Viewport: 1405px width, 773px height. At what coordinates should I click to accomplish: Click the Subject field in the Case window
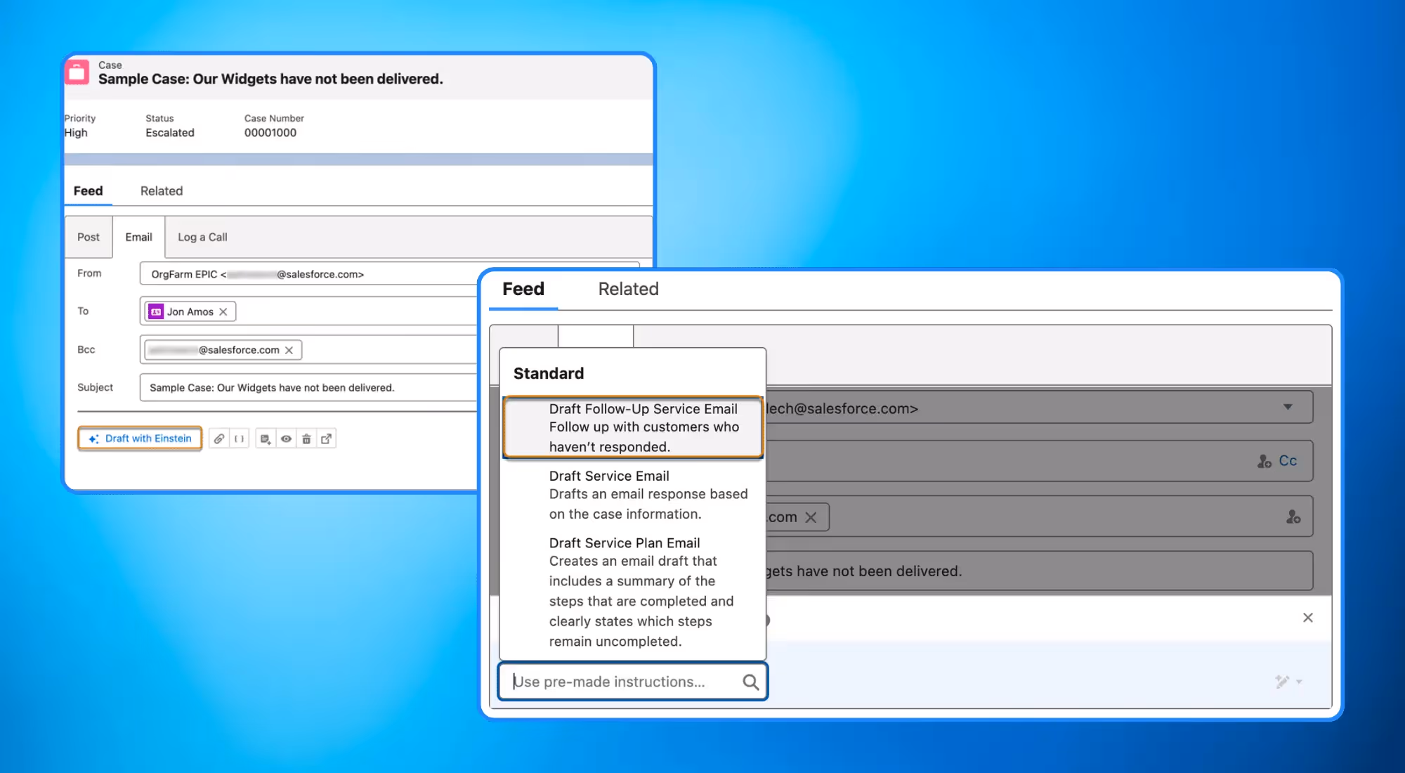309,387
